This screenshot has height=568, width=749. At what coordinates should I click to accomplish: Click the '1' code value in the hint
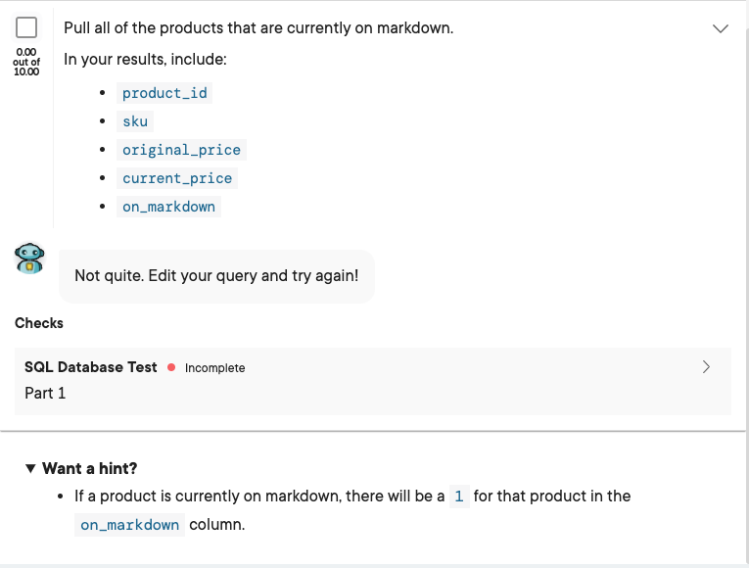coord(459,497)
